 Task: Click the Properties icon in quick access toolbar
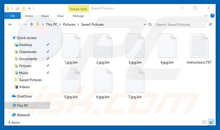pos(17,8)
